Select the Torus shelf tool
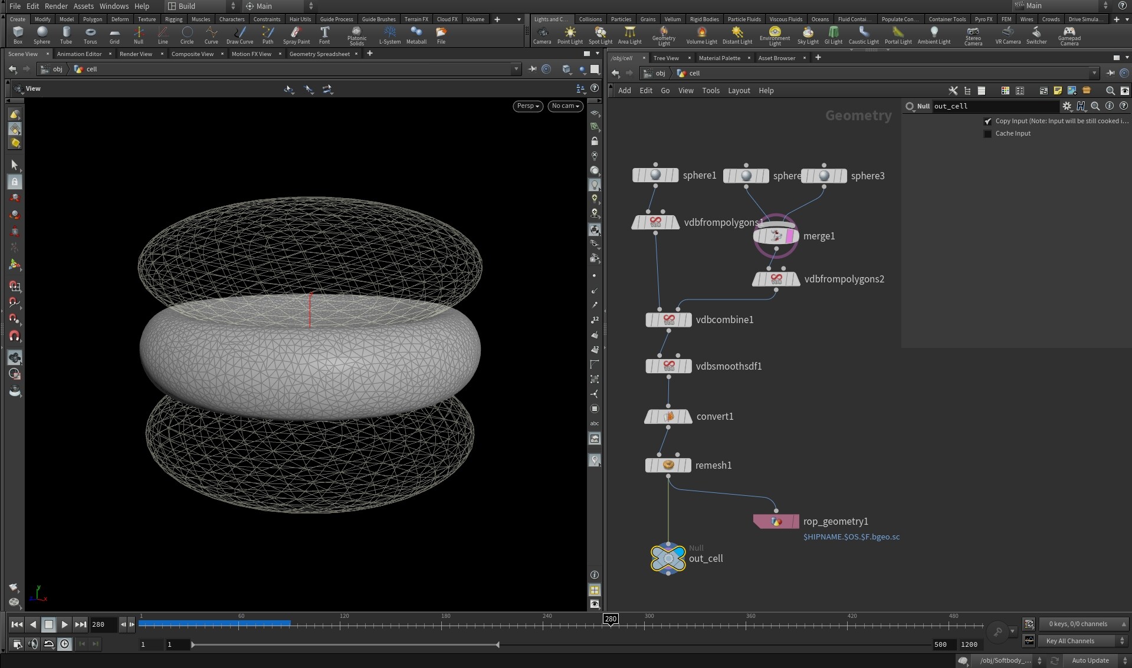Image resolution: width=1132 pixels, height=668 pixels. 90,34
